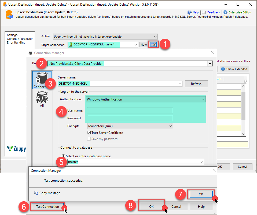Click the Copy message icon
Image resolution: width=257 pixels, height=215 pixels.
[36, 193]
